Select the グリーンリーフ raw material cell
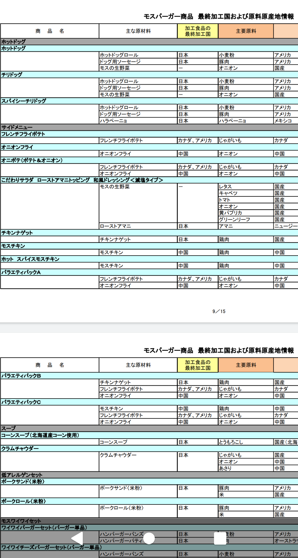 click(246, 219)
